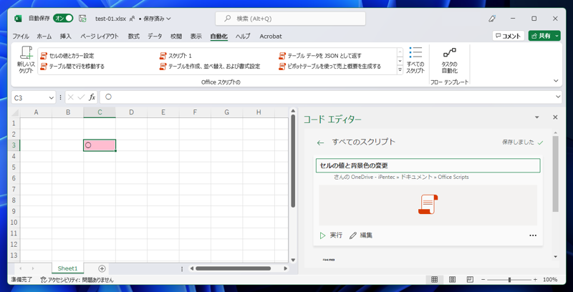573x292 pixels.
Task: Open the テーブル間で行を移動する script
Action: (x=72, y=67)
